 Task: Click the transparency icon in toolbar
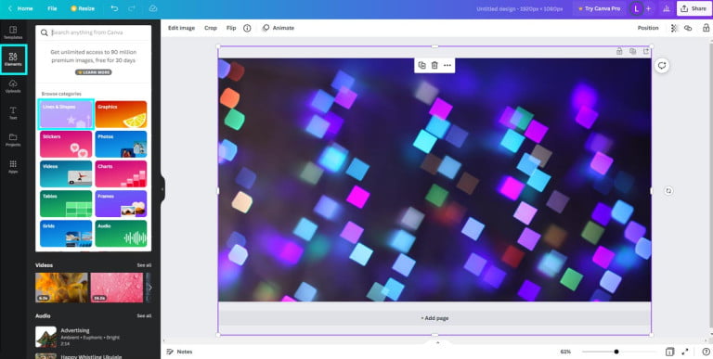tap(674, 28)
